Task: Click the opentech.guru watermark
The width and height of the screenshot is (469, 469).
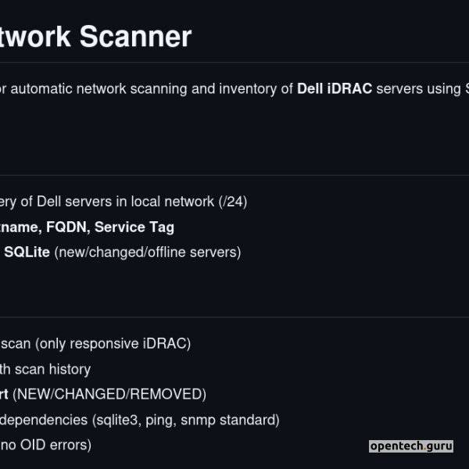Action: [411, 446]
